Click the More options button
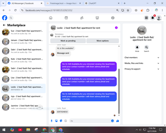Viewport: 166px width, 133px height. [x=103, y=41]
